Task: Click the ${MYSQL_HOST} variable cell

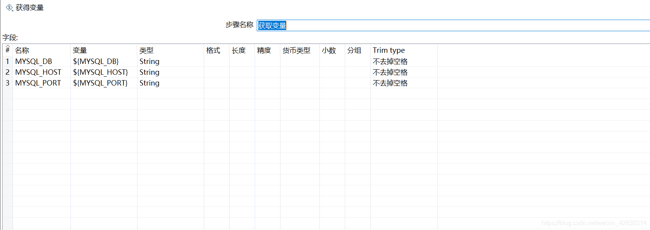Action: tap(104, 72)
